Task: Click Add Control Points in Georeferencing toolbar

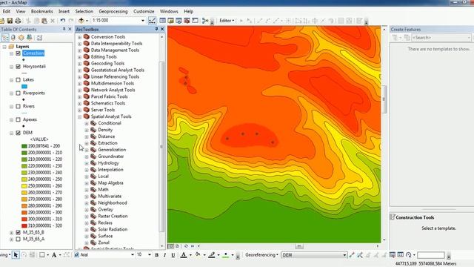Action: click(x=352, y=255)
